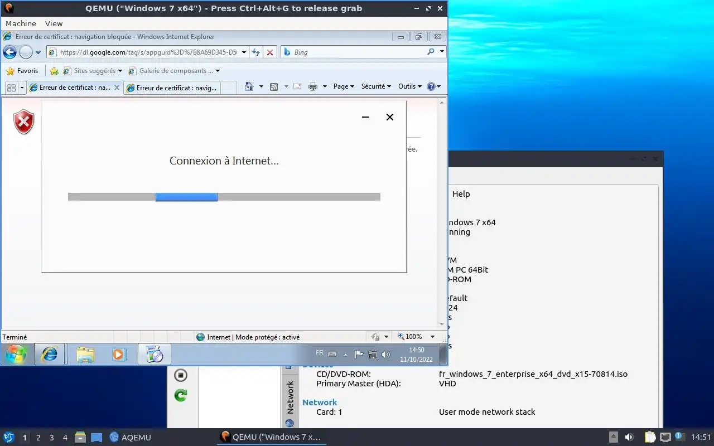Open a new blank tab
This screenshot has width=714, height=446.
[228, 88]
